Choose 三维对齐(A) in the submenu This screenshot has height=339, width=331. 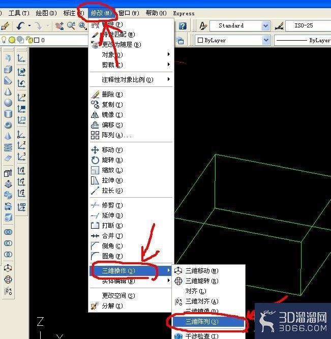click(209, 301)
